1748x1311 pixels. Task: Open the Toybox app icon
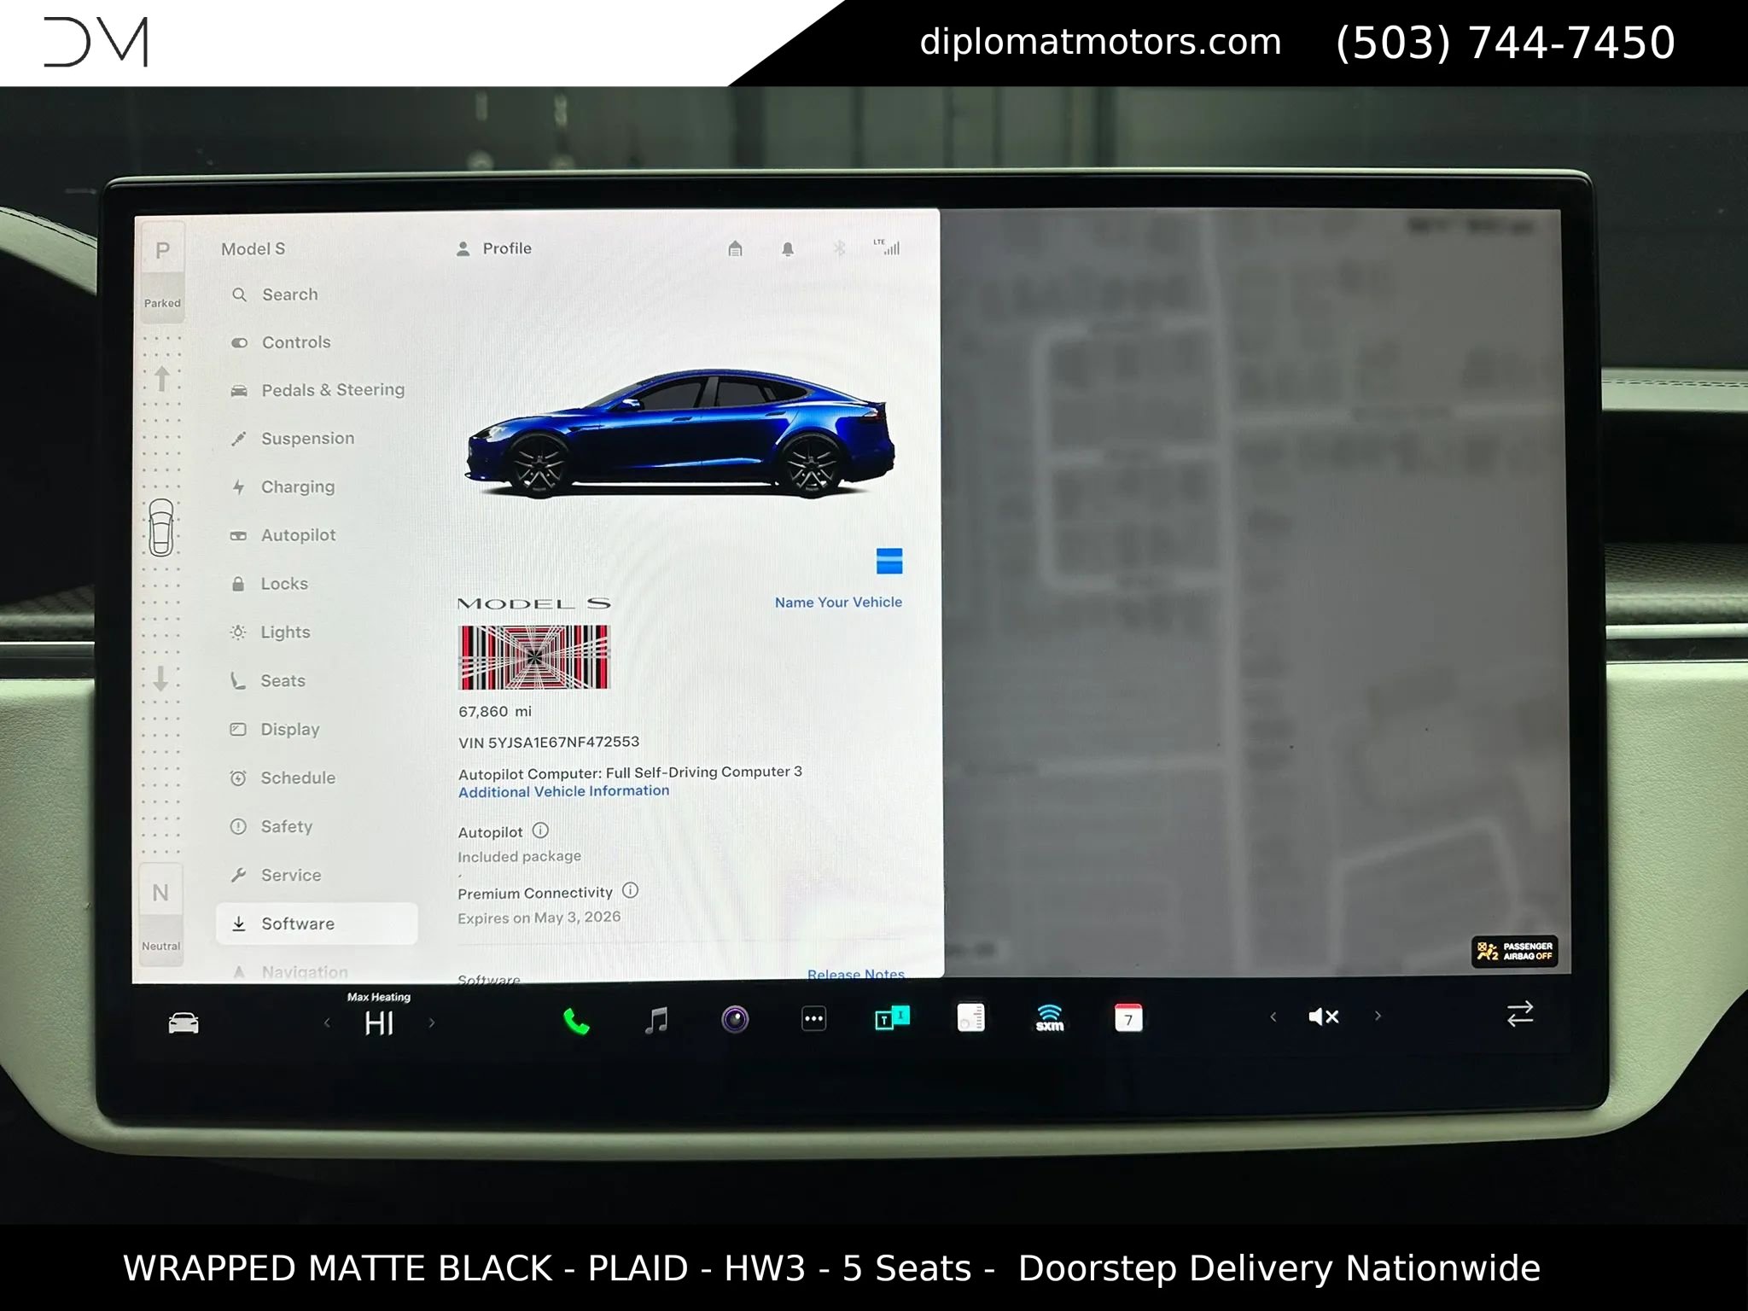(x=893, y=1018)
